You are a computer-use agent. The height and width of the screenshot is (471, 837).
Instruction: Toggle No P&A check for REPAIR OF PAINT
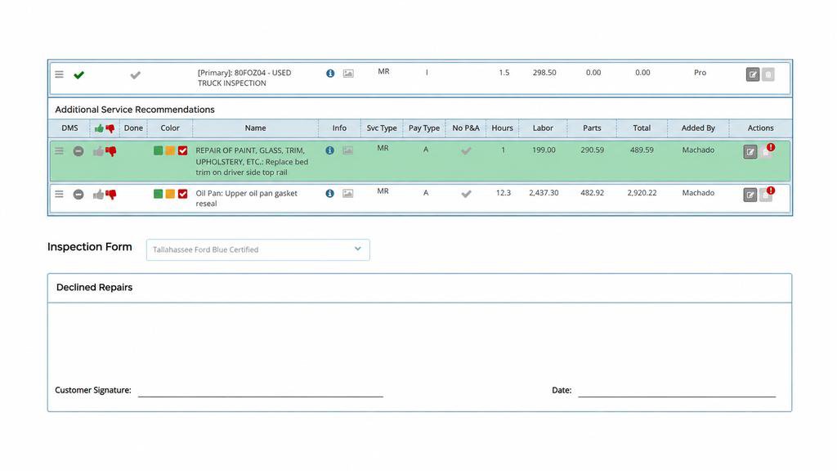[466, 151]
